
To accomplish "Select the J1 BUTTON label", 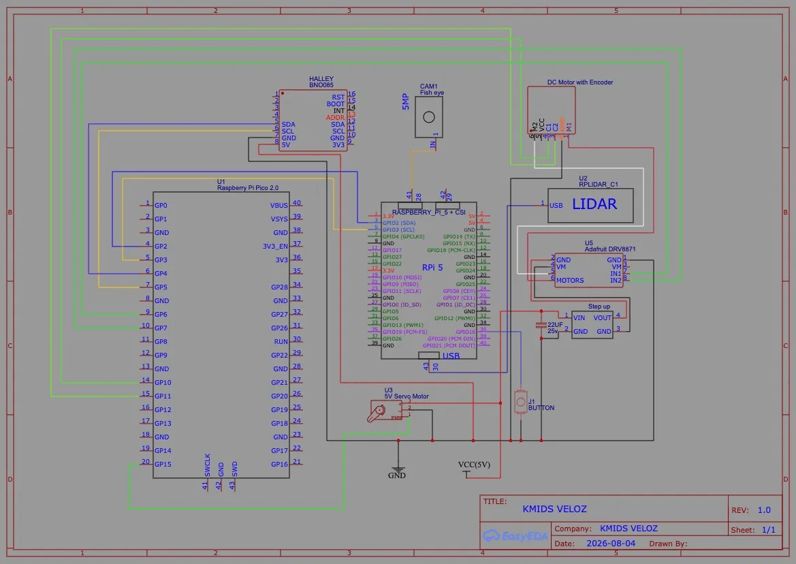I will pyautogui.click(x=541, y=405).
